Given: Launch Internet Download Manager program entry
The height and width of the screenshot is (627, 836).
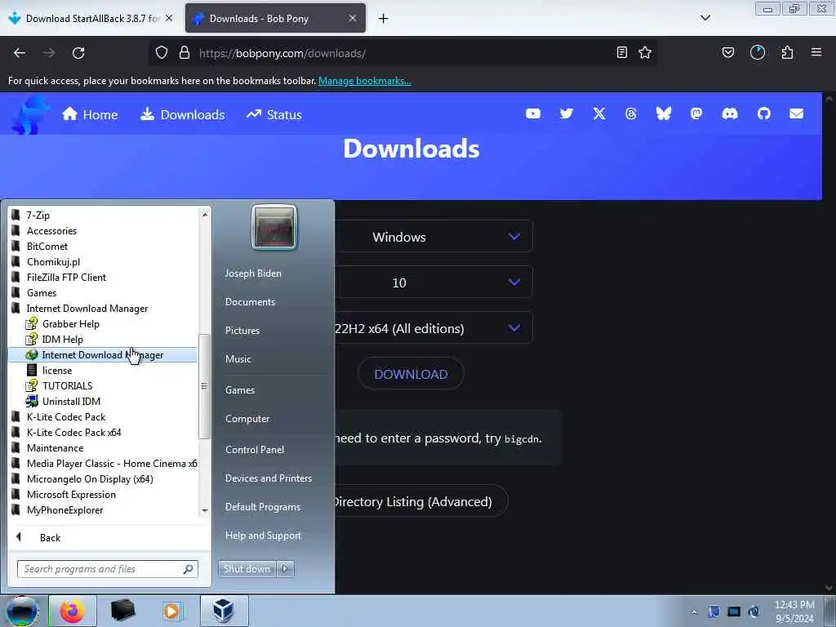Looking at the screenshot, I should [102, 355].
